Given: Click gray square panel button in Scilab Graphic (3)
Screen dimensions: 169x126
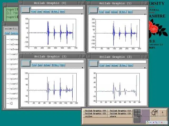Looking at the screenshot, I should coord(93,64).
